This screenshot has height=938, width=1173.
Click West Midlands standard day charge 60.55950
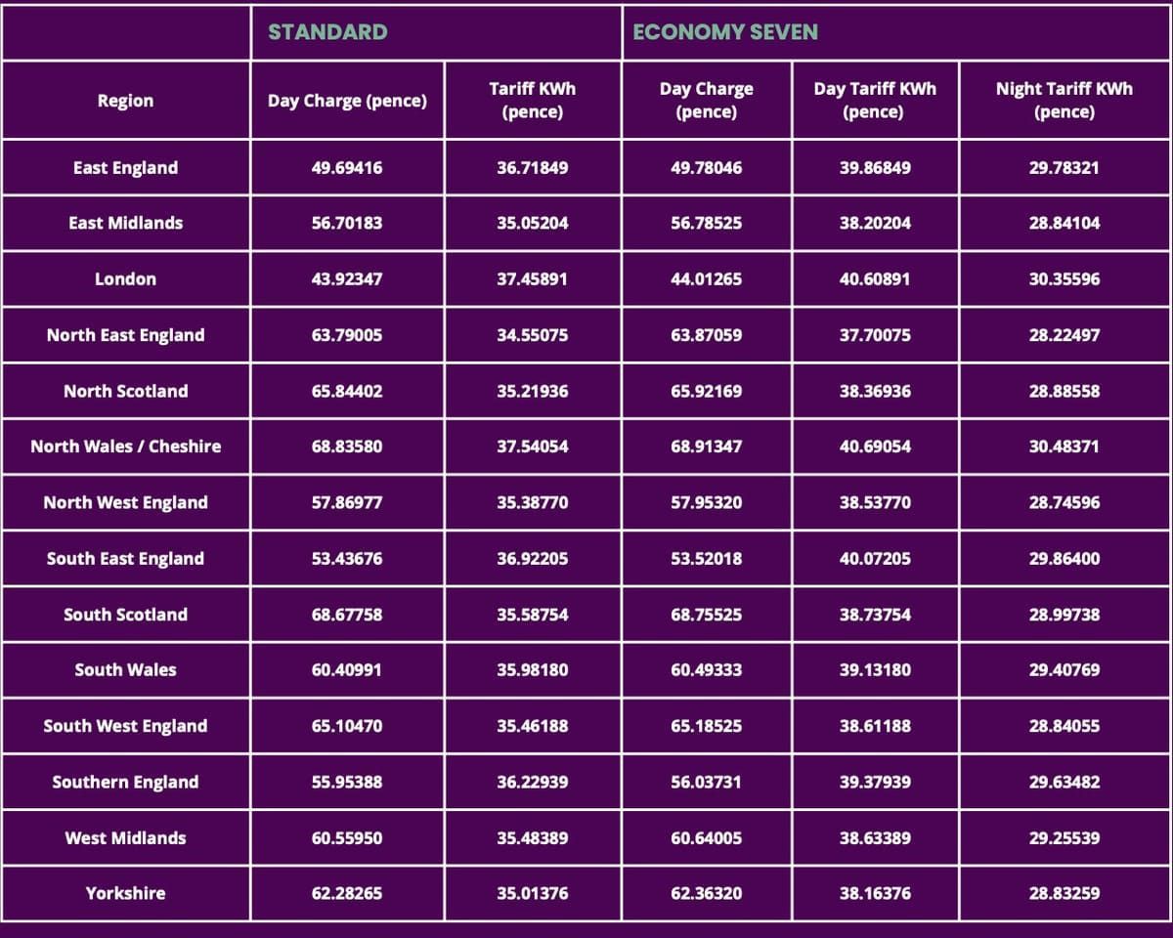pyautogui.click(x=347, y=838)
